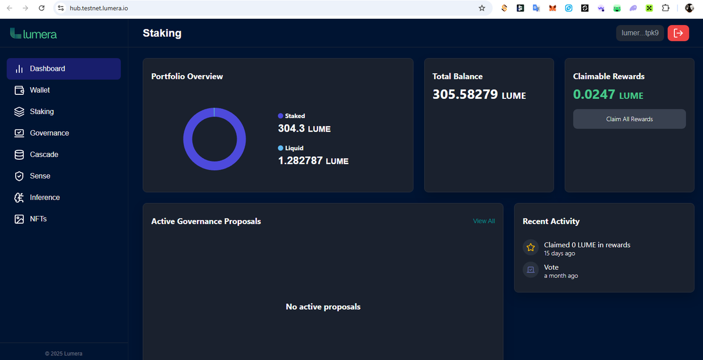Open the Dashboard sidebar item
The image size is (703, 360).
tap(63, 68)
